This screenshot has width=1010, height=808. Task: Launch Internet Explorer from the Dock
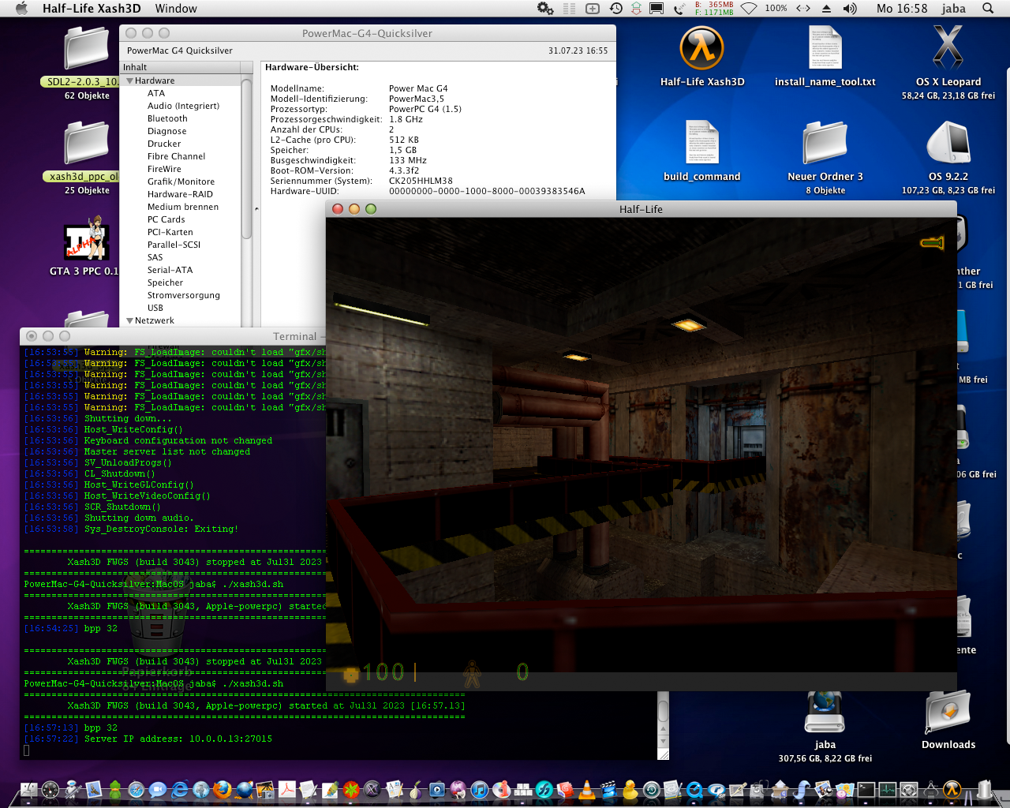coord(180,790)
